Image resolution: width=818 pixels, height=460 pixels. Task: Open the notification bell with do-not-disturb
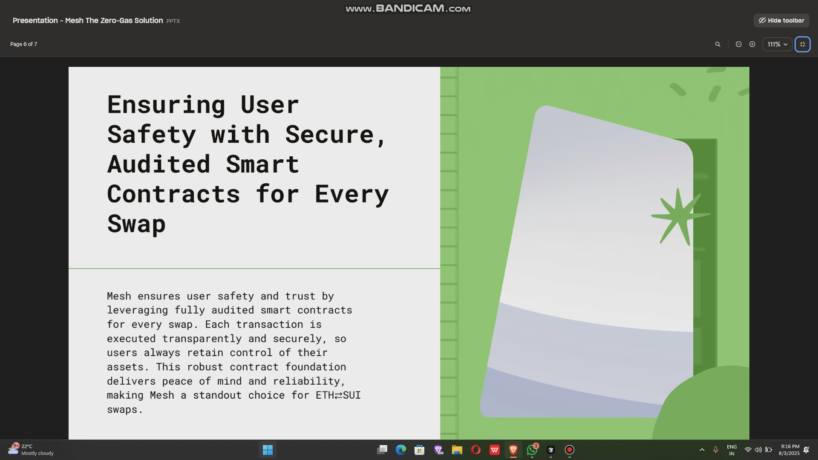[806, 450]
